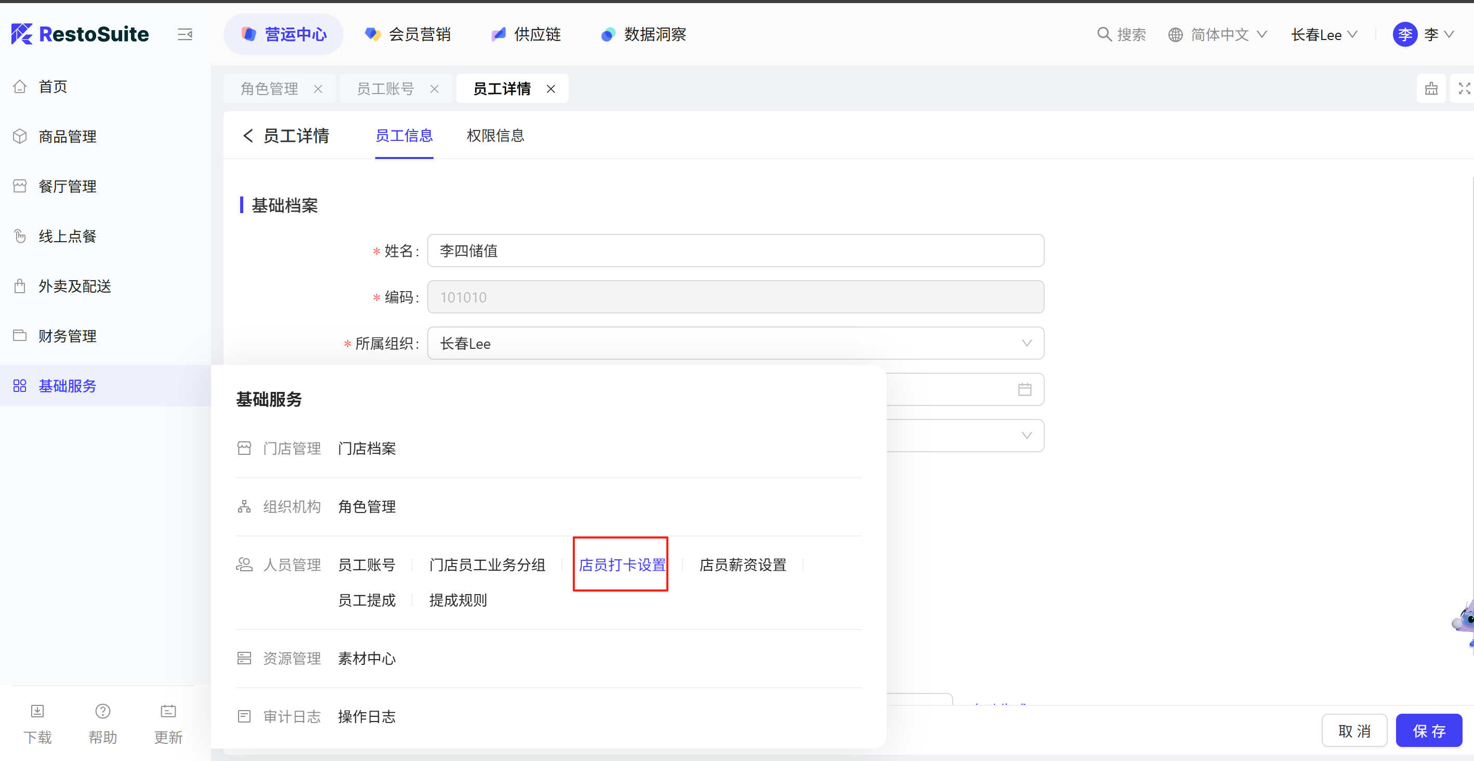Click the 编码 field showing 101010
Viewport: 1474px width, 761px height.
pos(735,297)
